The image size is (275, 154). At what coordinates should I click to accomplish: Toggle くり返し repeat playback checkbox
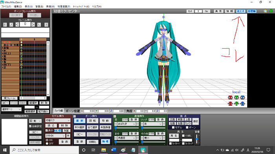(x=183, y=136)
